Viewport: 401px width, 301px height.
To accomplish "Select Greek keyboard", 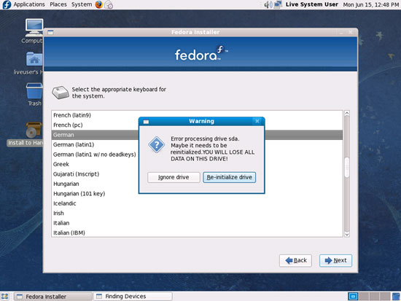I will 197,164.
